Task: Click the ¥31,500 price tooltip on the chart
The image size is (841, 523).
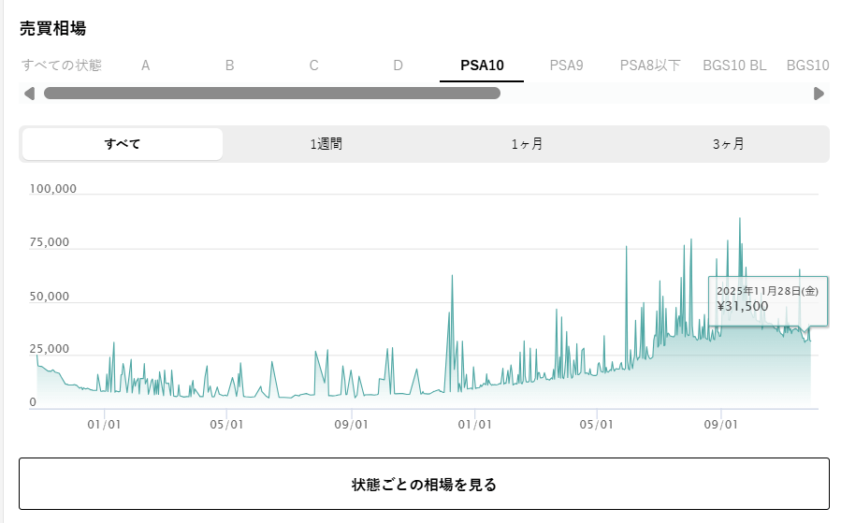Action: click(767, 299)
